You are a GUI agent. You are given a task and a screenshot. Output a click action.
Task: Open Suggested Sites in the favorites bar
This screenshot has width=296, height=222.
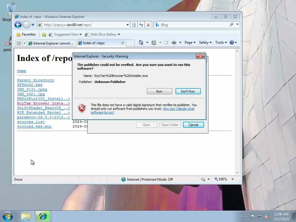click(x=65, y=34)
